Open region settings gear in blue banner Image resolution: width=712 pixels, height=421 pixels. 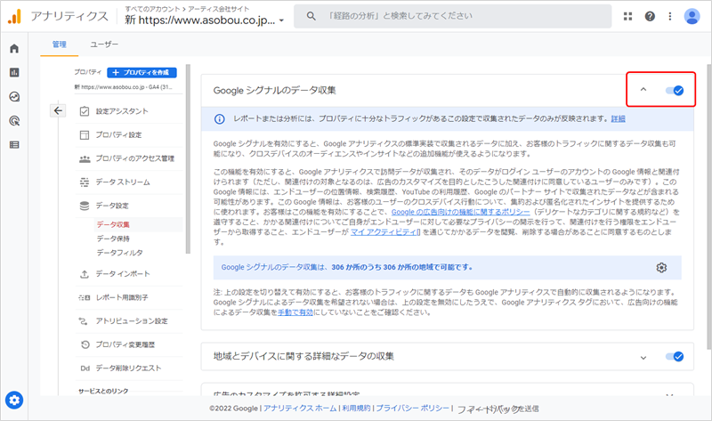pyautogui.click(x=661, y=268)
